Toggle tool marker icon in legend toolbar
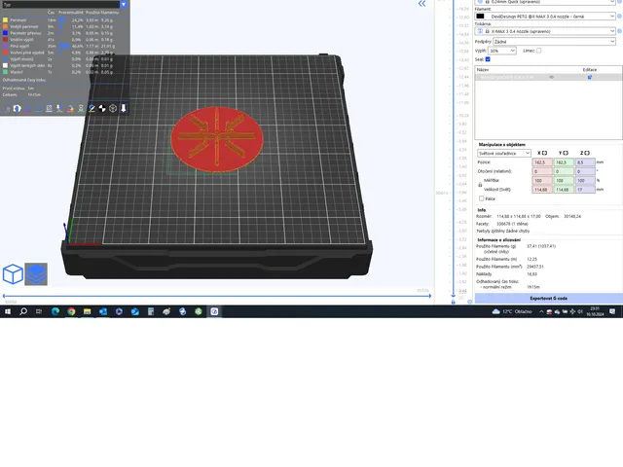 pos(124,108)
